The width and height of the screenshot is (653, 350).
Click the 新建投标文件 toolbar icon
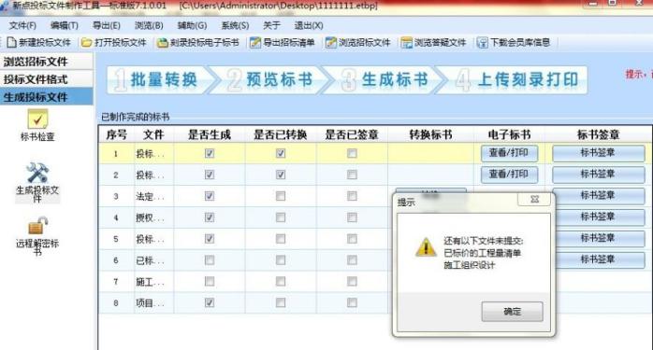(11, 42)
